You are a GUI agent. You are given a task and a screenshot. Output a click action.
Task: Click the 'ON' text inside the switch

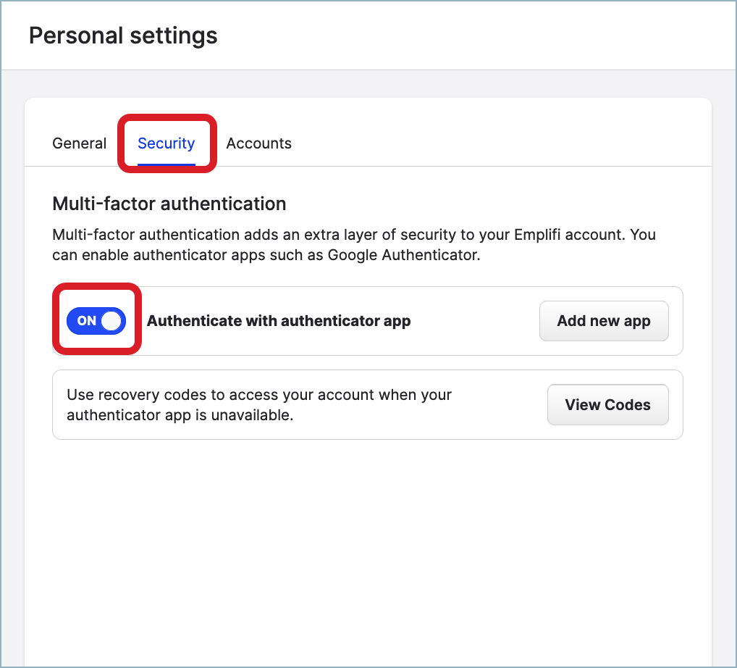coord(86,321)
